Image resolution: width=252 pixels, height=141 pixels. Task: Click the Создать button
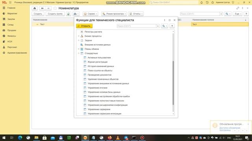[38, 14]
